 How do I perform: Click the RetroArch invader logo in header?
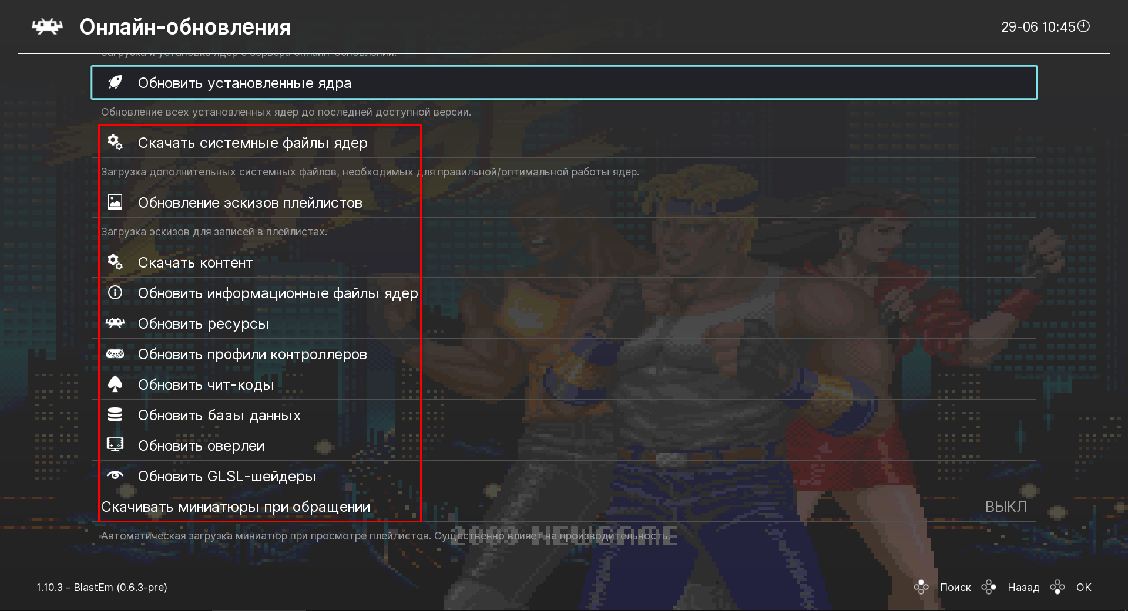tap(47, 27)
